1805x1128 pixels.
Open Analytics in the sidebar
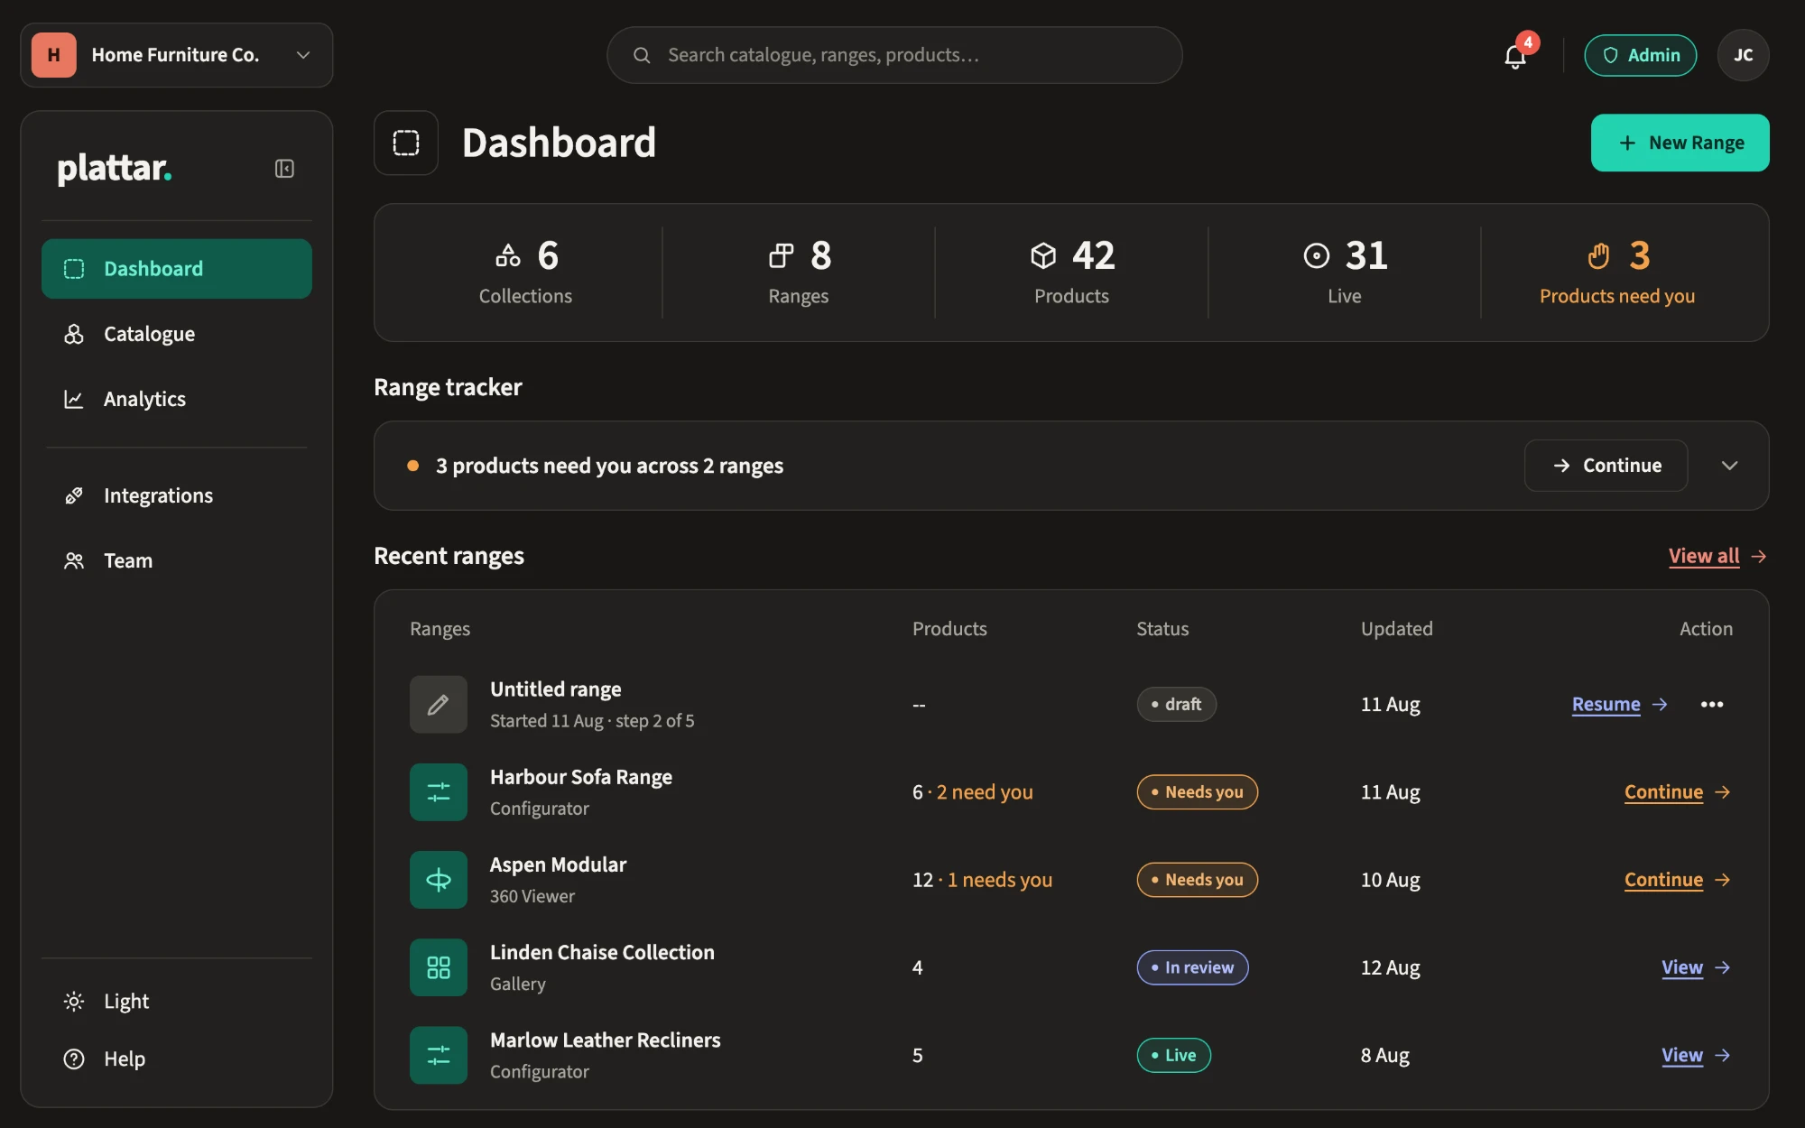177,399
